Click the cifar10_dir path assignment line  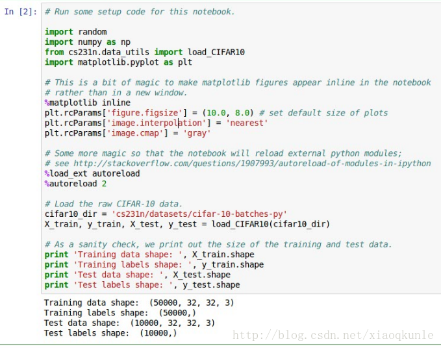pyautogui.click(x=166, y=214)
